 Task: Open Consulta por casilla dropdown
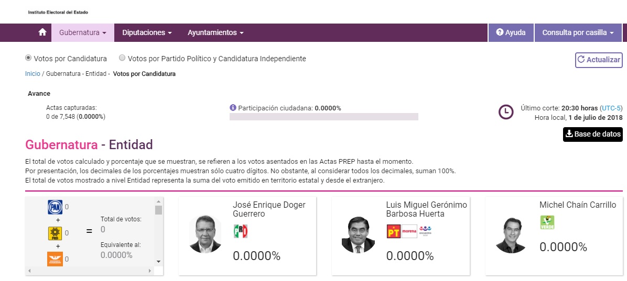point(578,32)
